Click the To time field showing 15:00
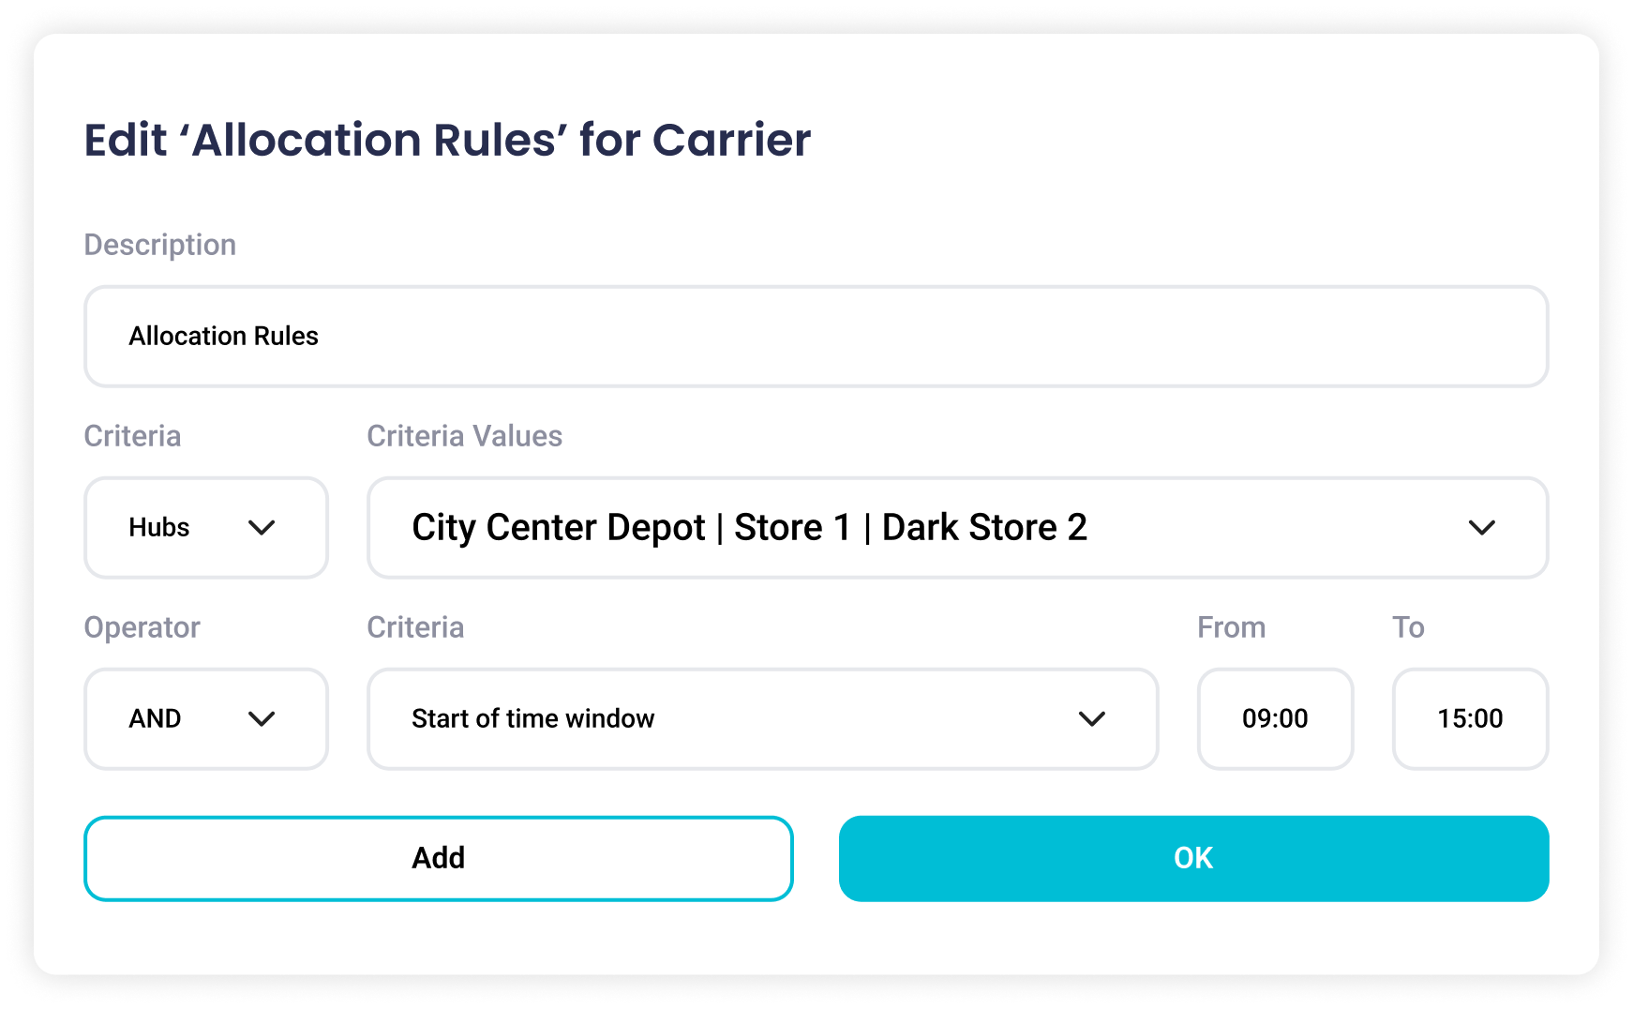 point(1470,719)
